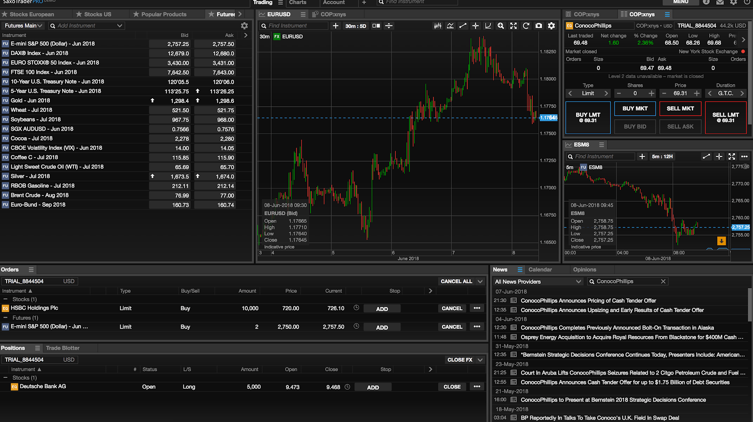
Task: Open Stocks US watchlist tab
Action: 98,14
